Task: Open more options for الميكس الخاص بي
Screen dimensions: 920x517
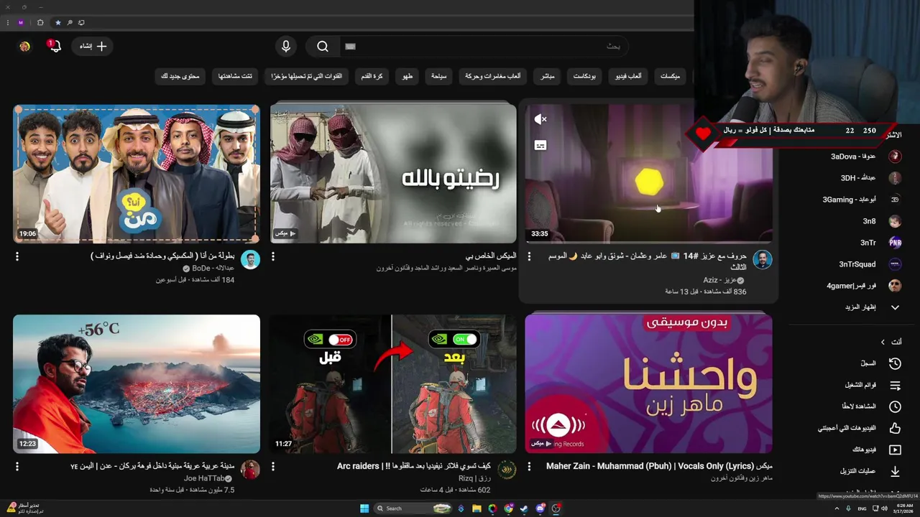Action: pyautogui.click(x=273, y=256)
